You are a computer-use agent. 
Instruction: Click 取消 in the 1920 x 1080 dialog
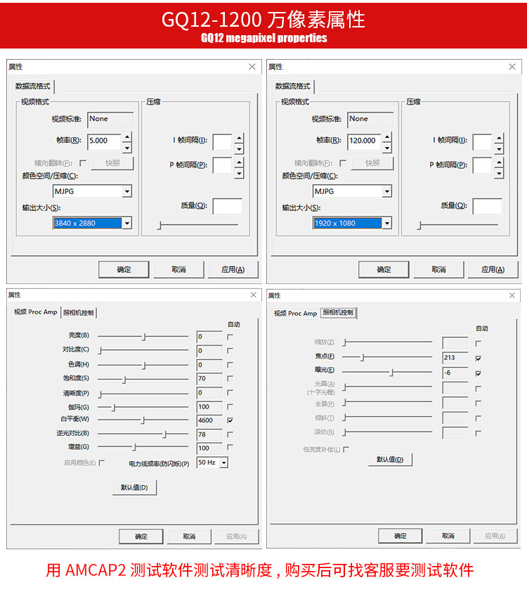(438, 269)
